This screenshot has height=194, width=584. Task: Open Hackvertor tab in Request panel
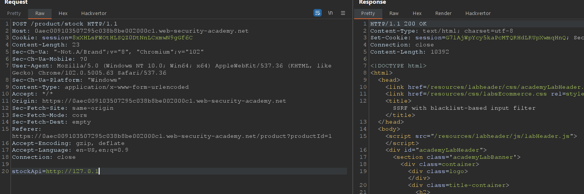[x=94, y=13]
